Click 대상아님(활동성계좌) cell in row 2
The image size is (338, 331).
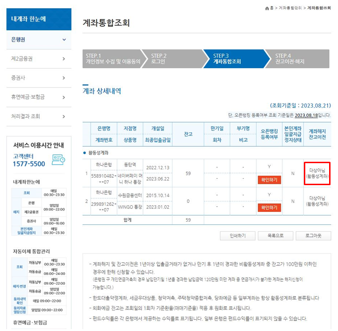coord(317,201)
